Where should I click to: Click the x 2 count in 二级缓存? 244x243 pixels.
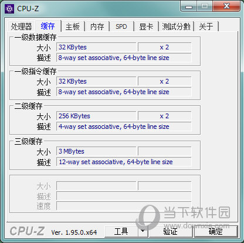(x=164, y=116)
